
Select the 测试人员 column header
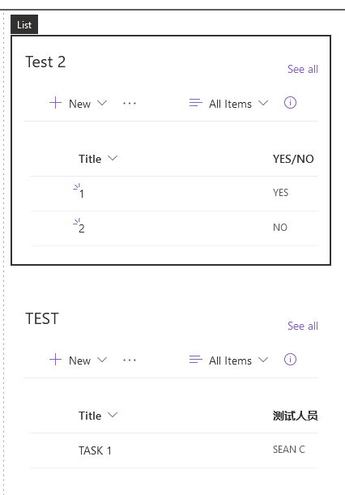(x=295, y=416)
